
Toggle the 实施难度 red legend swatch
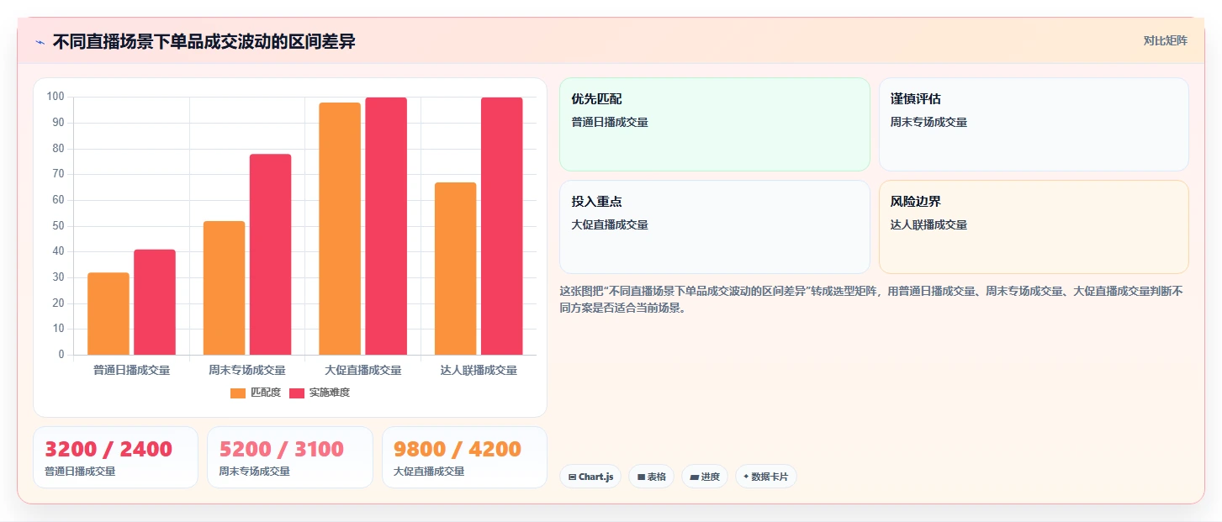[297, 393]
